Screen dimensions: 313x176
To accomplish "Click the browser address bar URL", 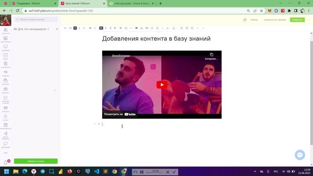I will pos(61,11).
